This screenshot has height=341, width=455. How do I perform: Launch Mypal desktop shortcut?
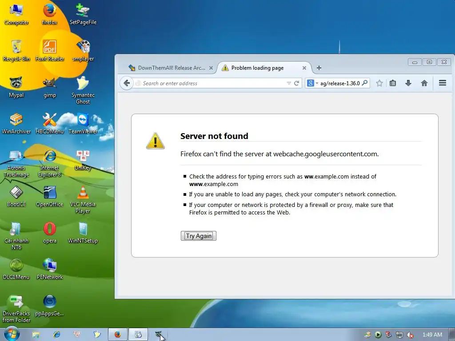coord(16,87)
